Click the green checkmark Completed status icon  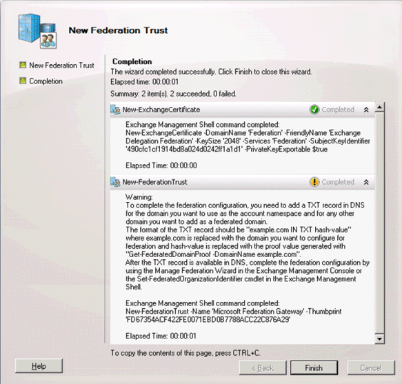tap(314, 110)
